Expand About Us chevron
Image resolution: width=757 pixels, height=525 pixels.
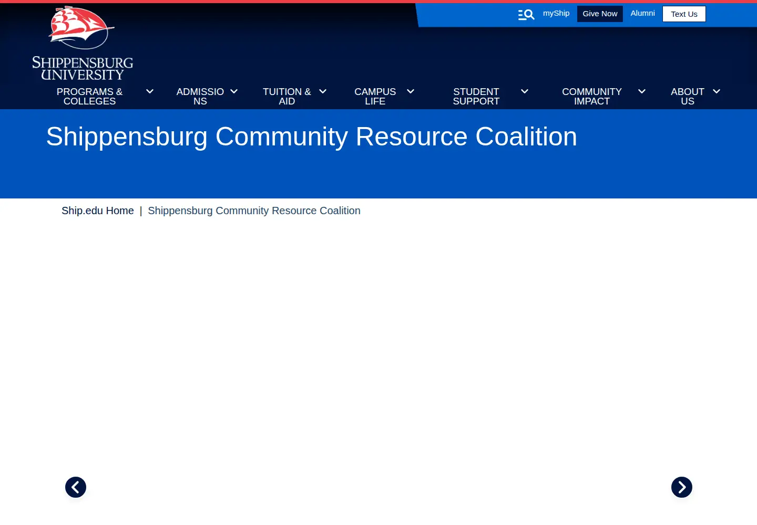(717, 91)
